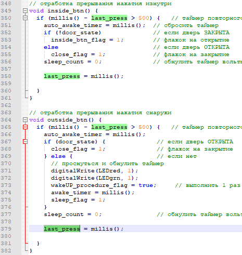
Task: Click the else keyword on line 369
Action: 58,156
